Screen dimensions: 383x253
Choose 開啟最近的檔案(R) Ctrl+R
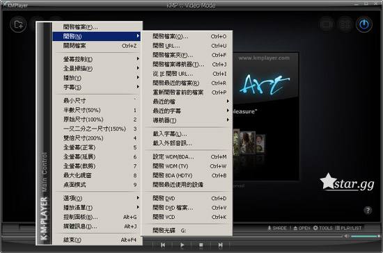point(188,83)
